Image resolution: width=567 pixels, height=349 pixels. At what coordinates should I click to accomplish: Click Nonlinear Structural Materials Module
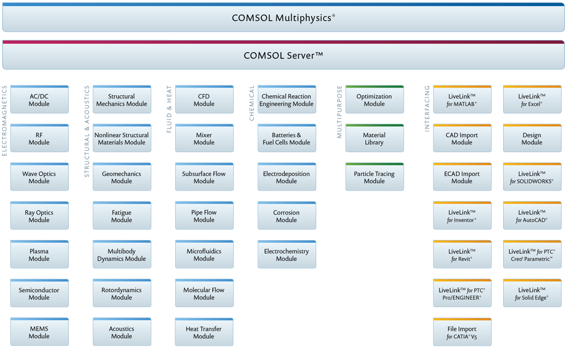point(122,138)
